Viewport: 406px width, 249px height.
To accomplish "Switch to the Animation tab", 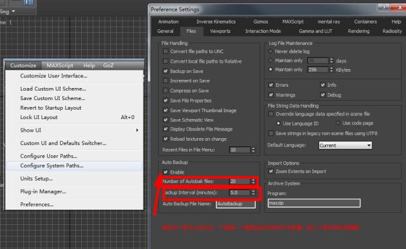I will point(168,22).
